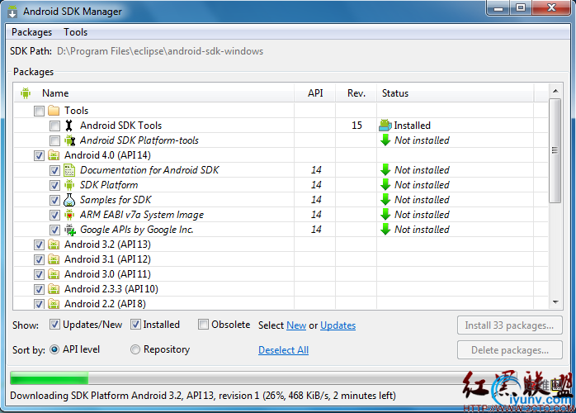Uncheck the Android 3.0 (API 11) checkbox
Screen dimensions: 576x413
(x=39, y=274)
